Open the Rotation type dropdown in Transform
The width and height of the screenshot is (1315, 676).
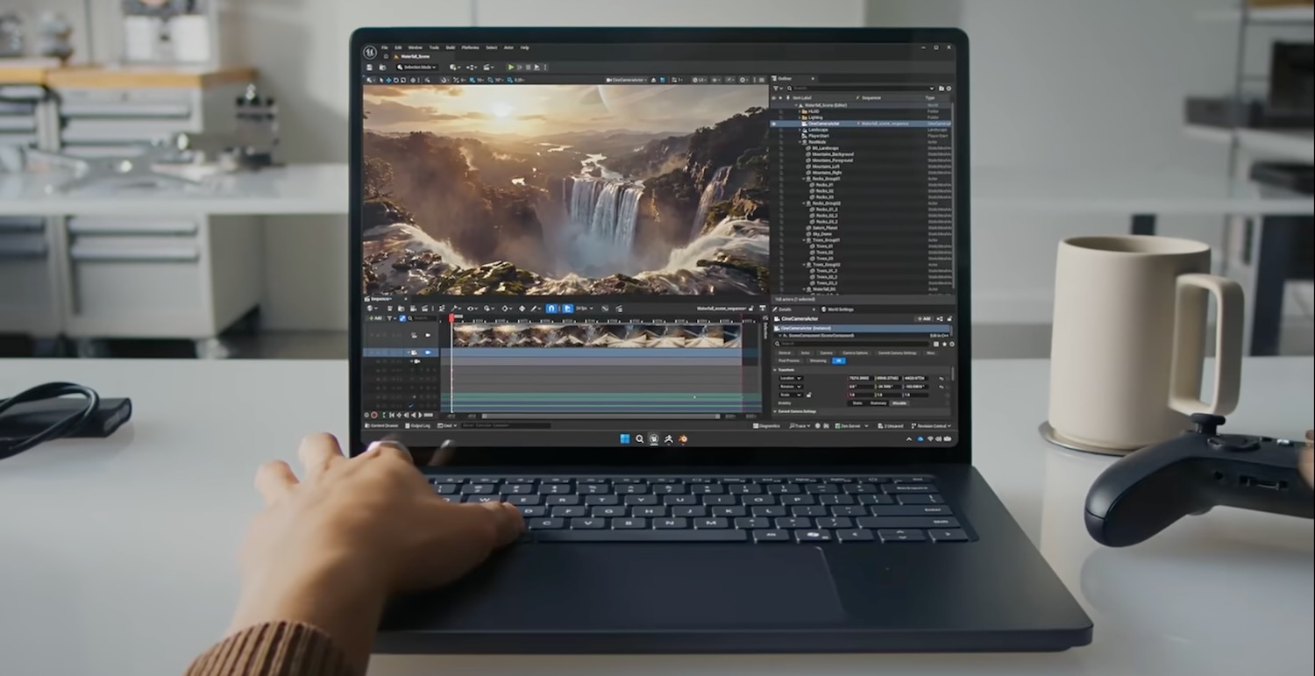(791, 387)
